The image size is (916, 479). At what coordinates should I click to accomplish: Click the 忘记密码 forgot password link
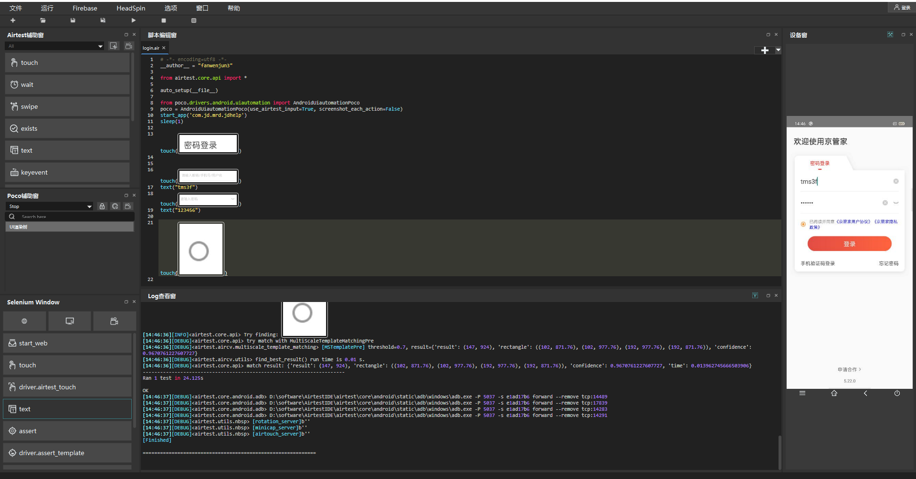coord(888,263)
